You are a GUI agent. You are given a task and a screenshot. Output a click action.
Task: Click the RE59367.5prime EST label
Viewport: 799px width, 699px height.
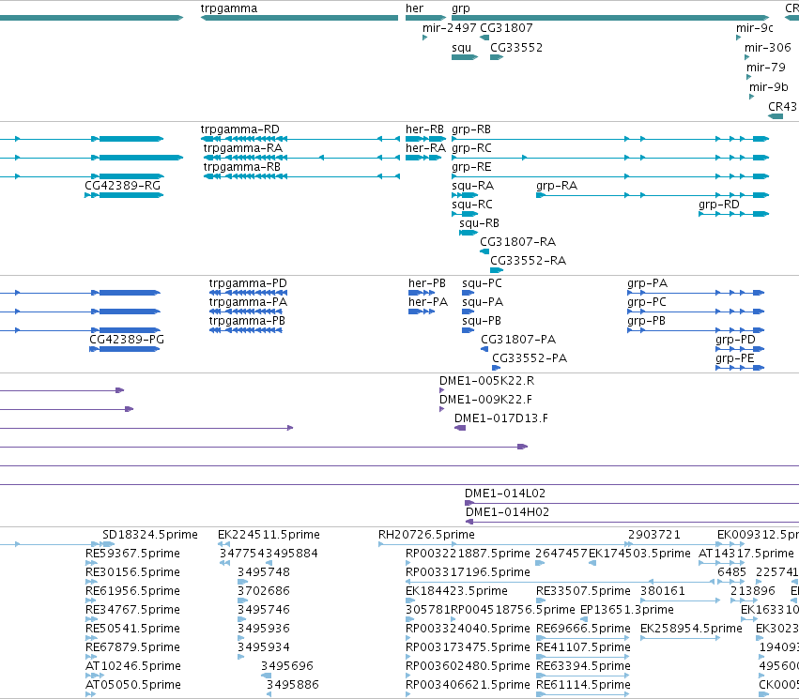pyautogui.click(x=133, y=554)
